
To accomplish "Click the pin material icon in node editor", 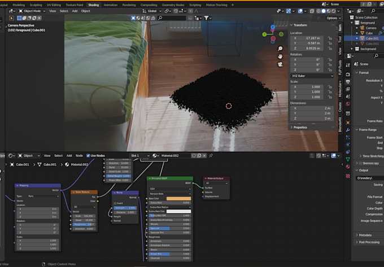I will tap(211, 155).
